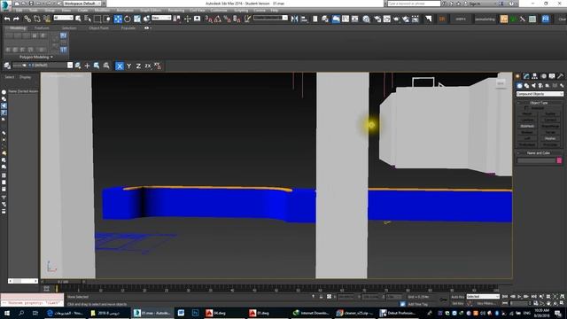Click the Use Pivot Point Center icon
The image size is (567, 319).
point(177,19)
